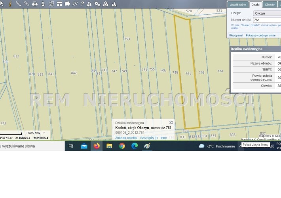Select the arrow pointer tool
The image size is (281, 198).
click(2, 4)
